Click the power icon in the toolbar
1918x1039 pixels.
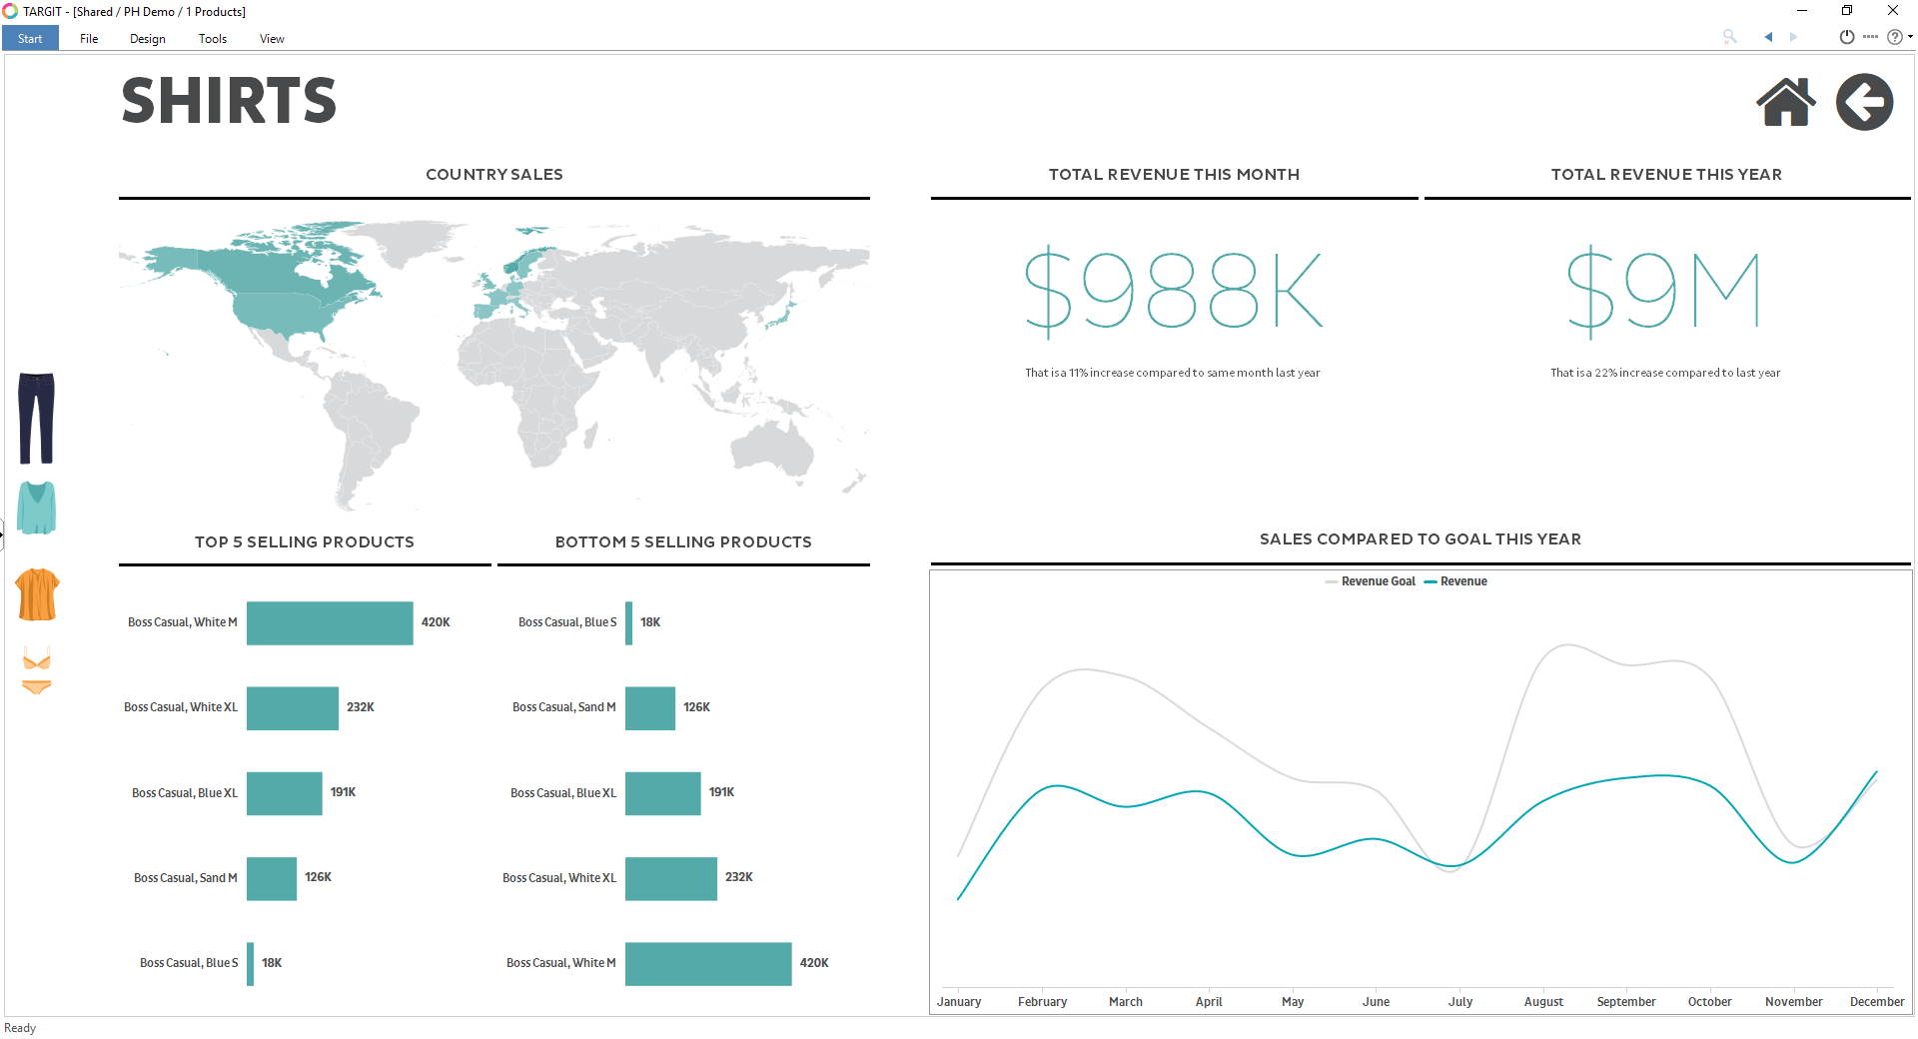pos(1847,37)
